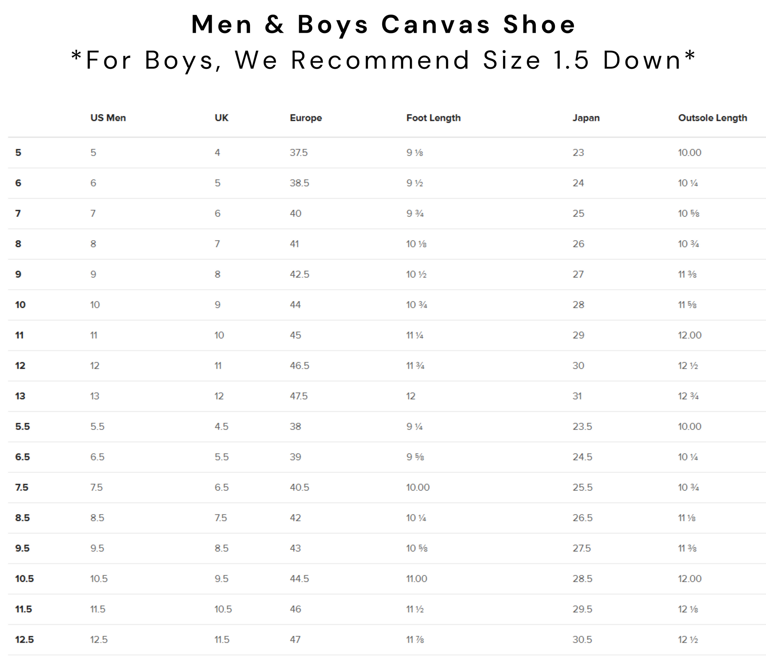Select the UK column header

click(x=221, y=118)
